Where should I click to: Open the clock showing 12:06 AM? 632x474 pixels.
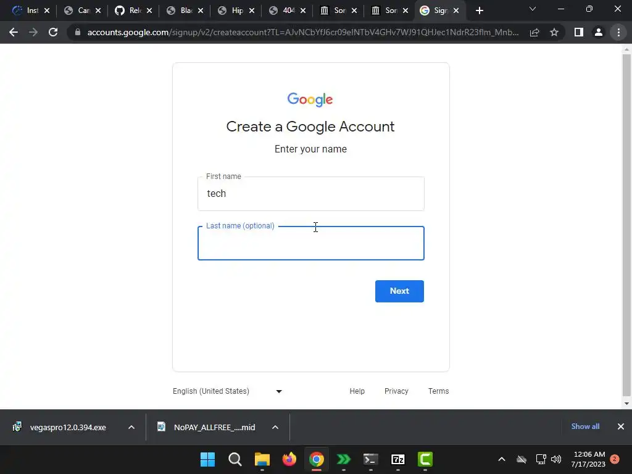[588, 459]
